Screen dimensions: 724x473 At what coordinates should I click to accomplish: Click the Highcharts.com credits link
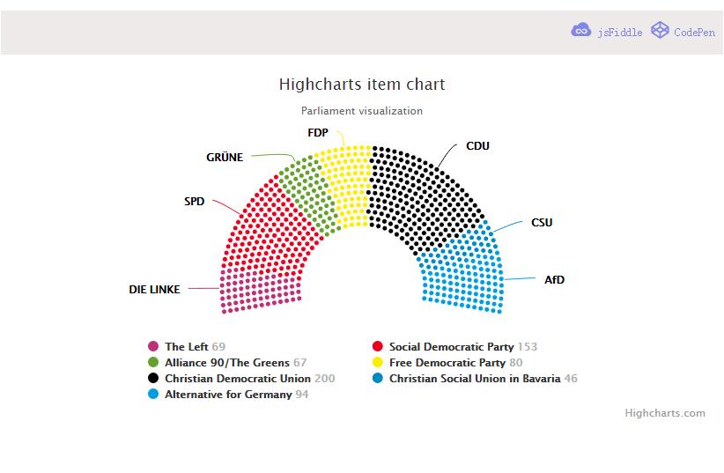coord(665,413)
